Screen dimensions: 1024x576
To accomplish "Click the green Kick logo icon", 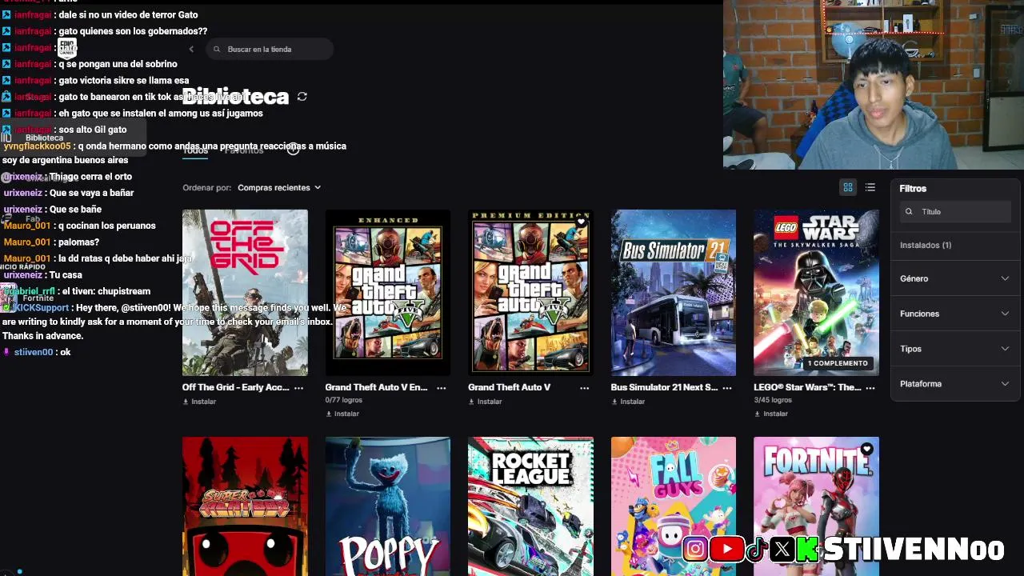I will pos(808,549).
